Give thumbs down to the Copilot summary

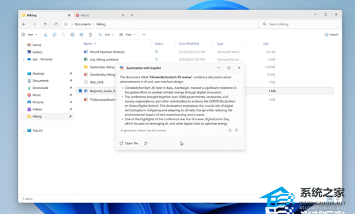click(236, 130)
